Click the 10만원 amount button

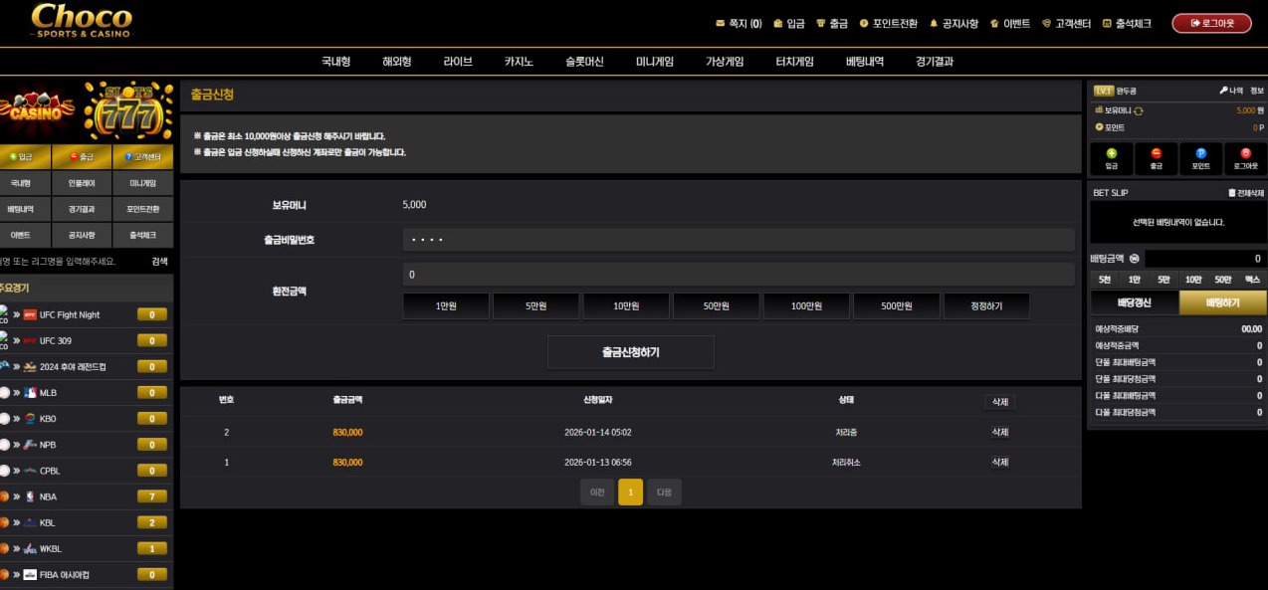coord(626,306)
